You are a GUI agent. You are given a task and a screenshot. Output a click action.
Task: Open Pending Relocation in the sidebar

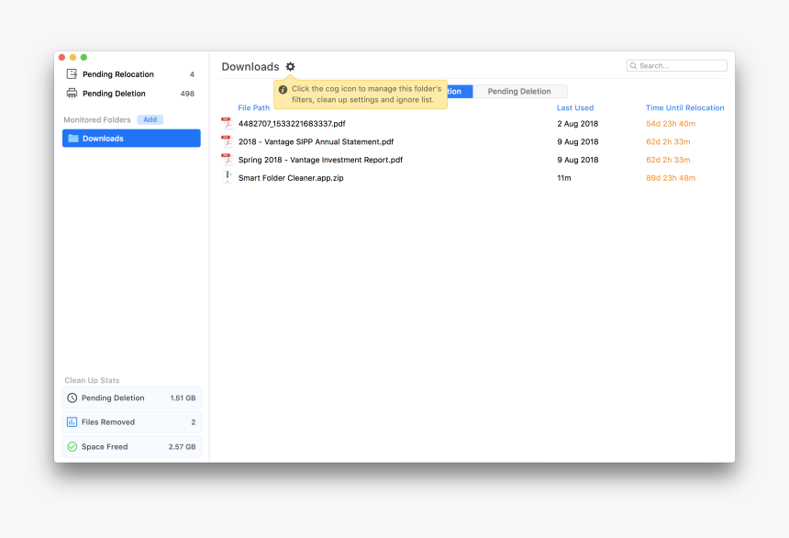point(118,74)
